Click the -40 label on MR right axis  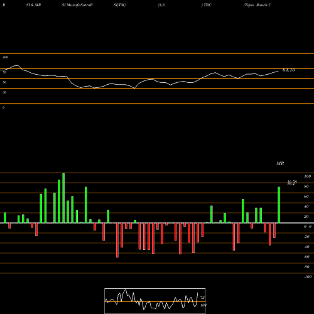(306, 247)
